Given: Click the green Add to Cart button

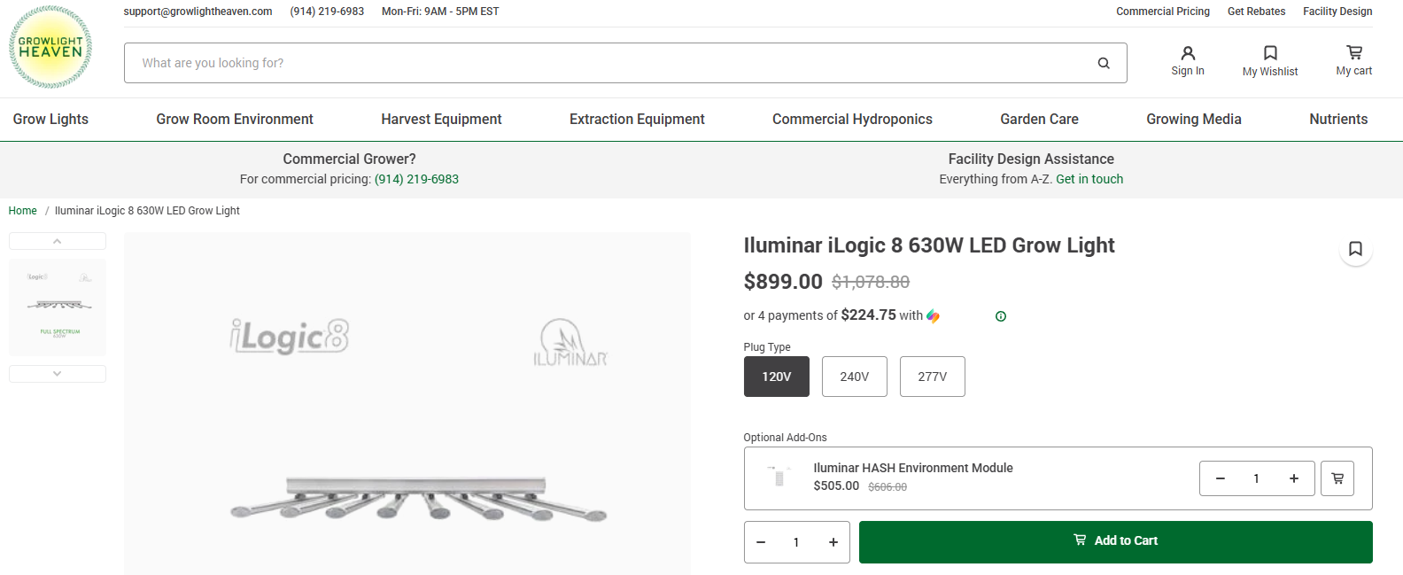Looking at the screenshot, I should (x=1115, y=541).
